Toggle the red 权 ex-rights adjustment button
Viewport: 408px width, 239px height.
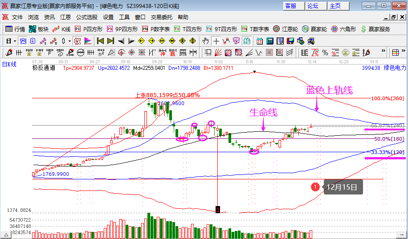coord(78,41)
